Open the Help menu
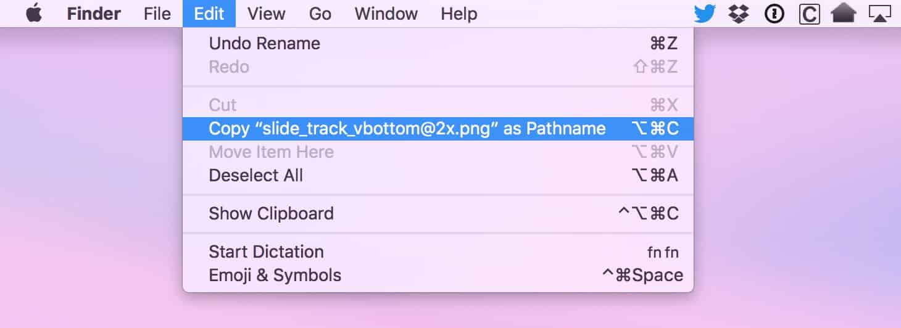The width and height of the screenshot is (901, 328). pyautogui.click(x=459, y=14)
